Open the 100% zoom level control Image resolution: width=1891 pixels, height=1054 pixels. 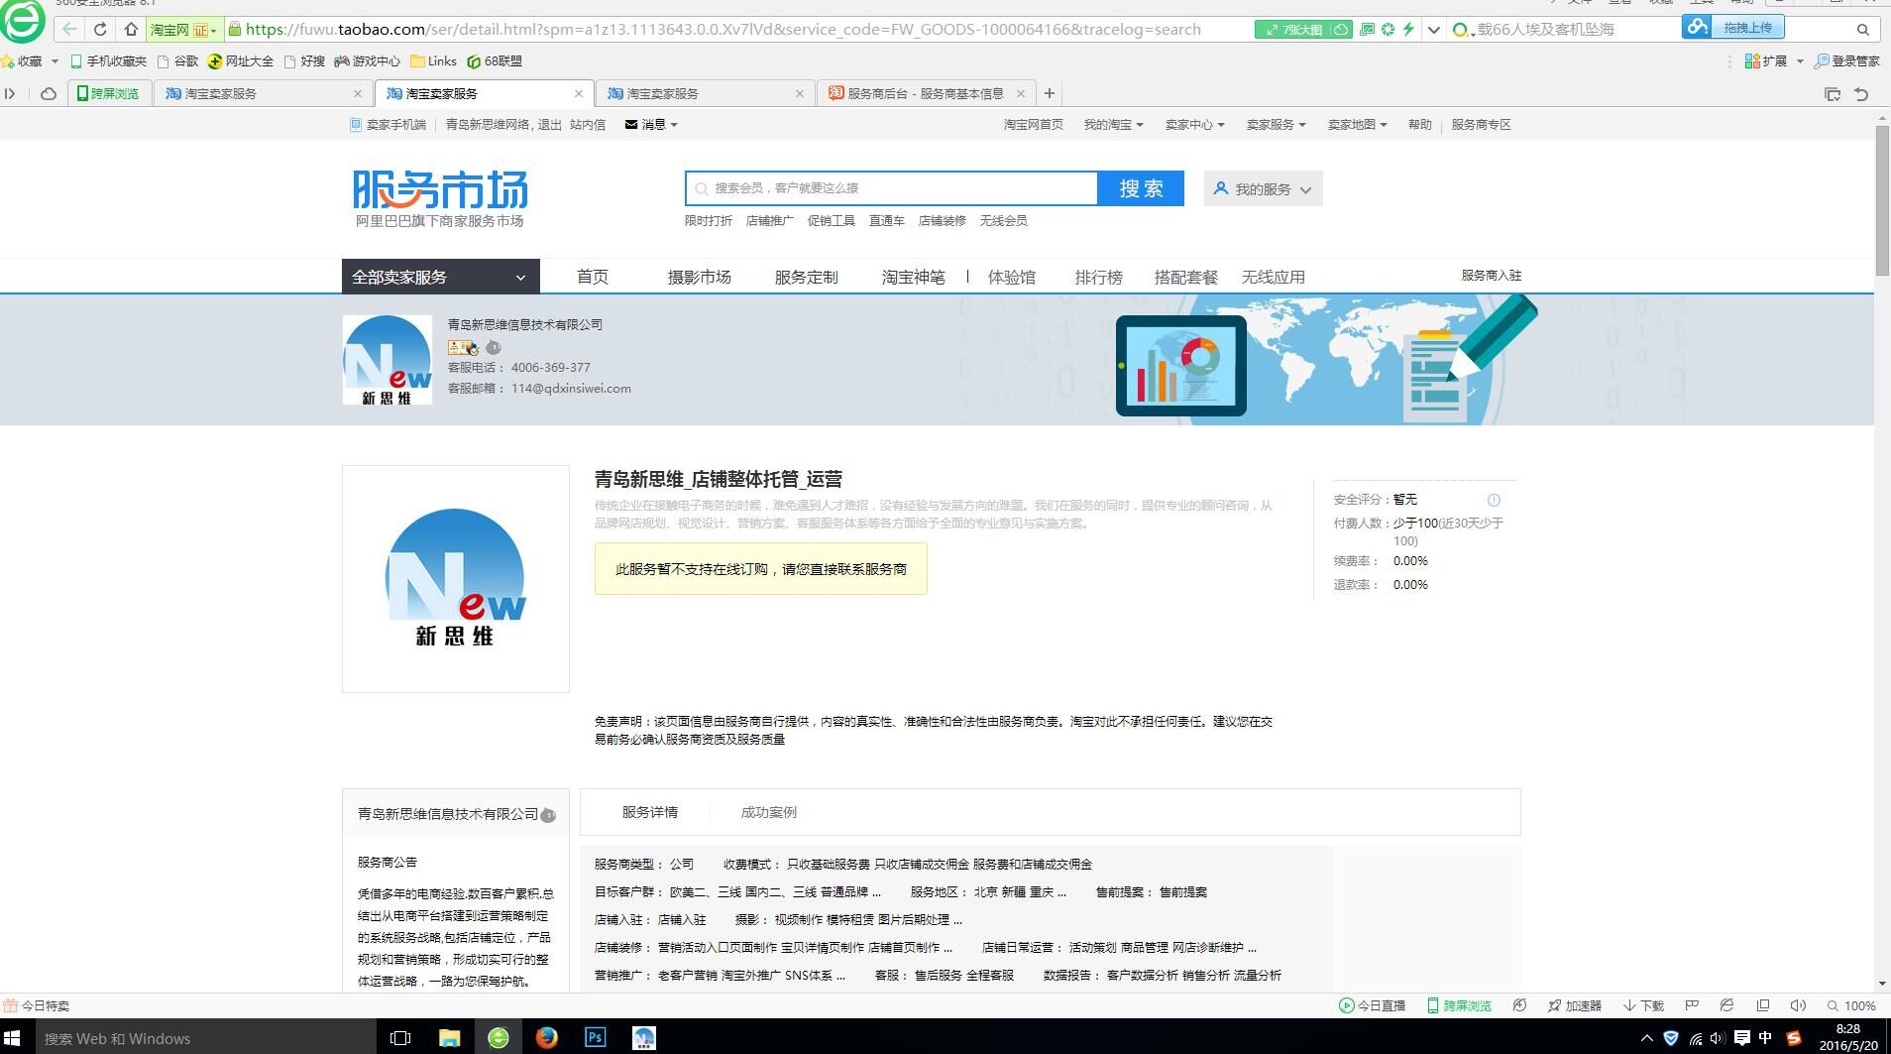pos(1851,1005)
